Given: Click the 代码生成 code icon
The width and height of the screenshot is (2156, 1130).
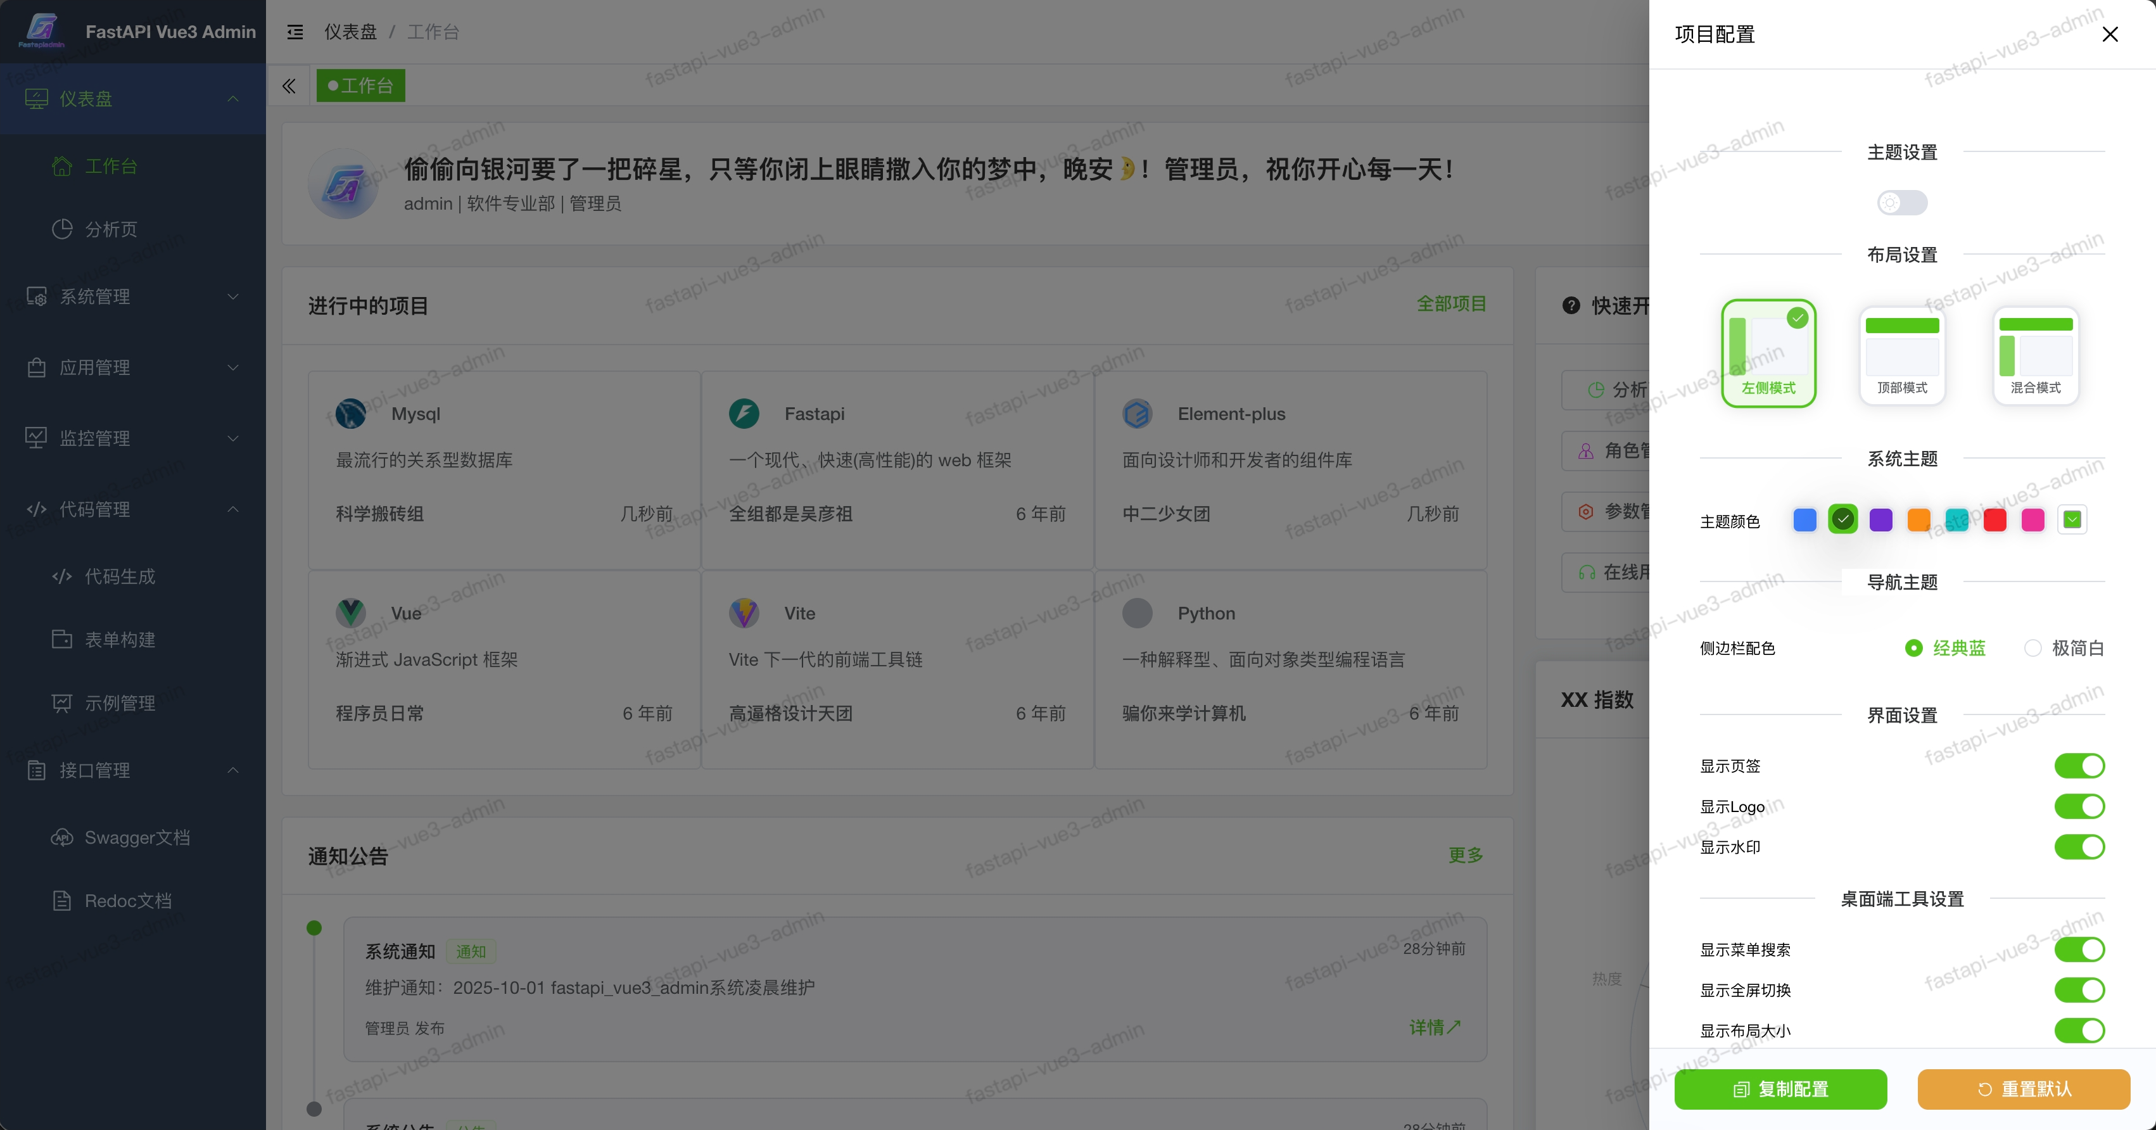Looking at the screenshot, I should [62, 576].
